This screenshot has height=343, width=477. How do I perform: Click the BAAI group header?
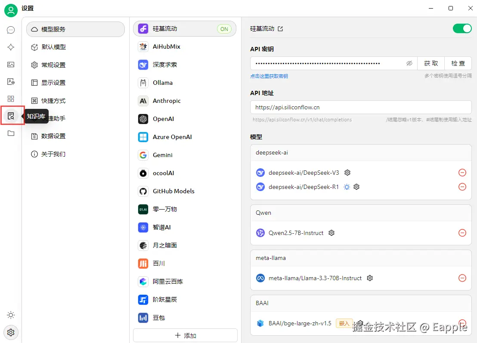[361, 303]
